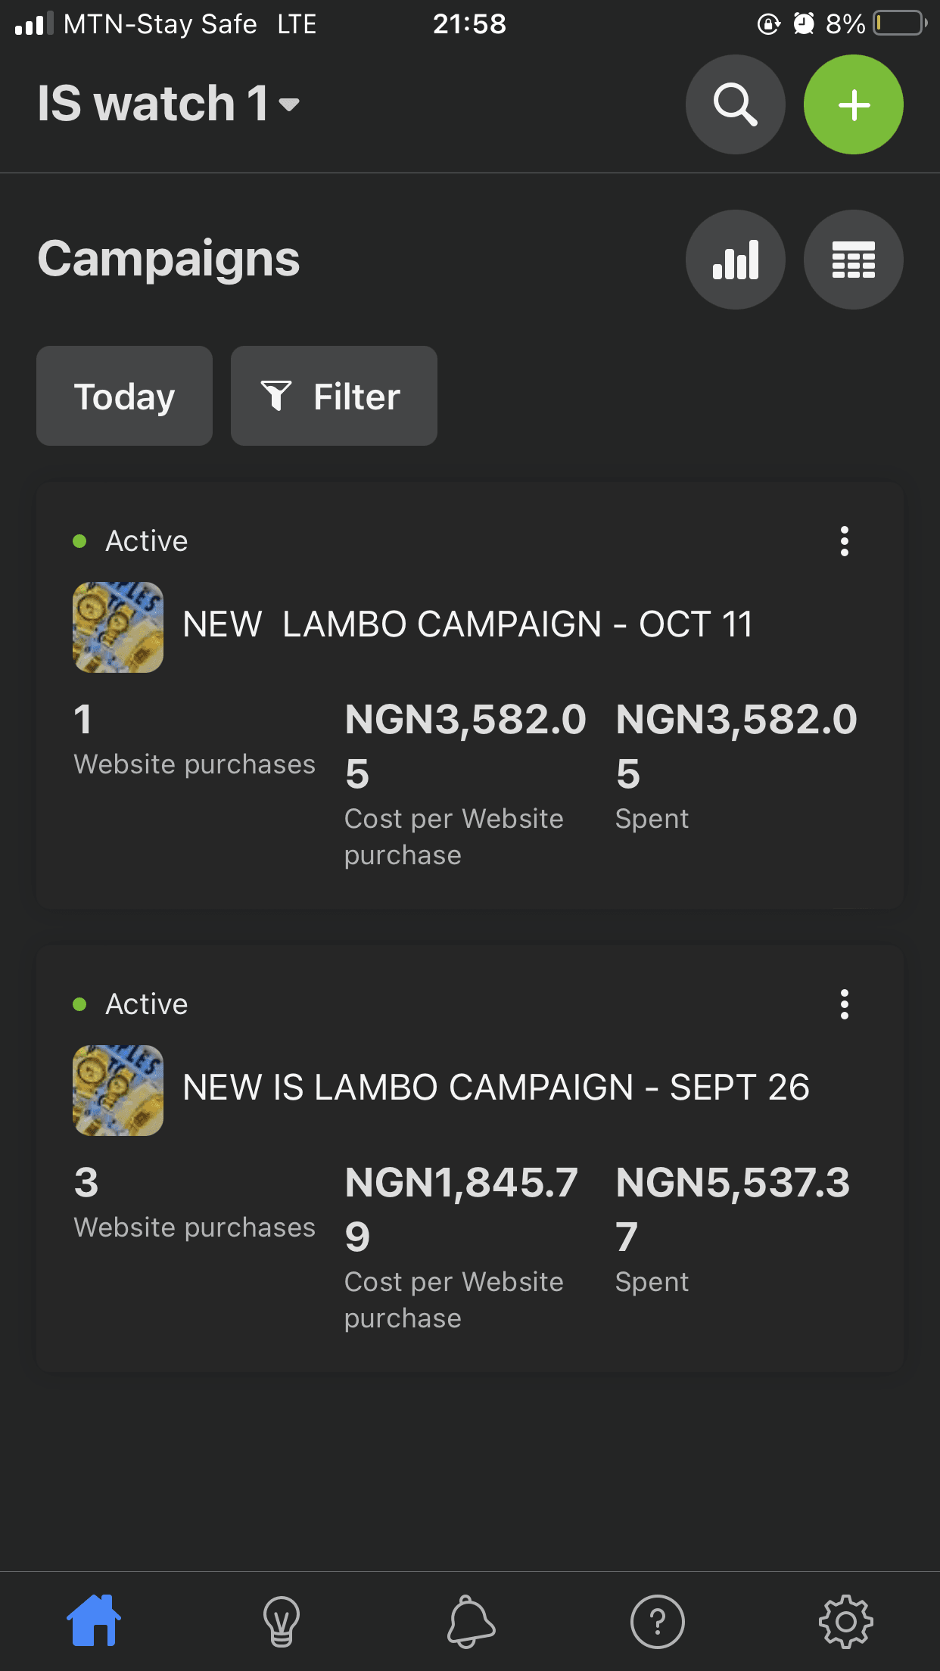The width and height of the screenshot is (940, 1671).
Task: Open the notifications bell
Action: click(470, 1621)
